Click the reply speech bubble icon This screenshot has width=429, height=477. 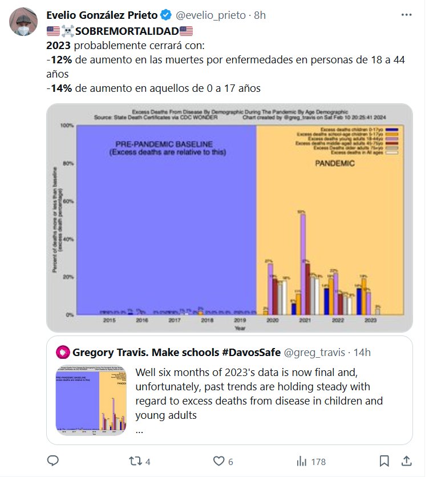pyautogui.click(x=53, y=461)
